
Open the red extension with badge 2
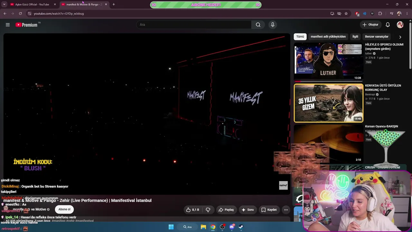[357, 14]
